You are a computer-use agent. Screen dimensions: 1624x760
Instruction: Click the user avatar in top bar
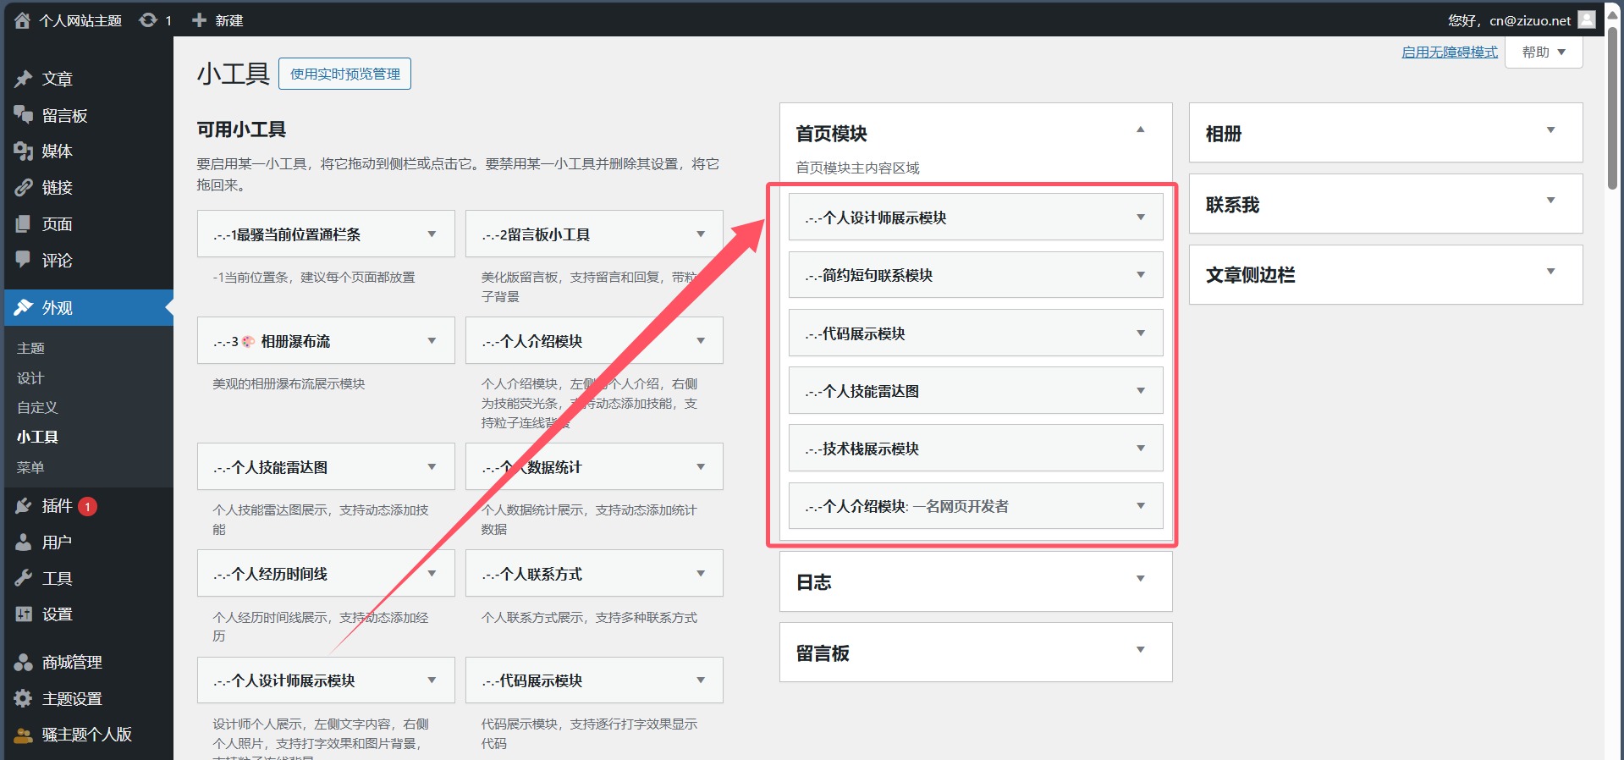coord(1587,19)
